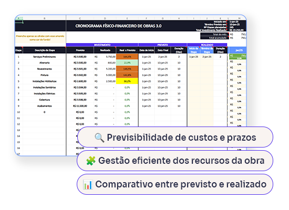
Task: Select the INVESTIMENTO group header
Action: tap(102, 45)
